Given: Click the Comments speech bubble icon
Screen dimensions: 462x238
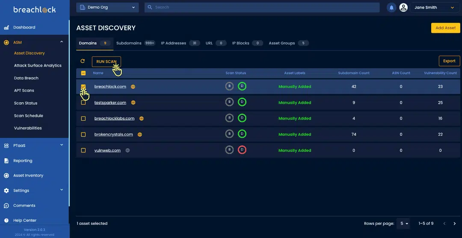Looking at the screenshot, I should pyautogui.click(x=6, y=206).
